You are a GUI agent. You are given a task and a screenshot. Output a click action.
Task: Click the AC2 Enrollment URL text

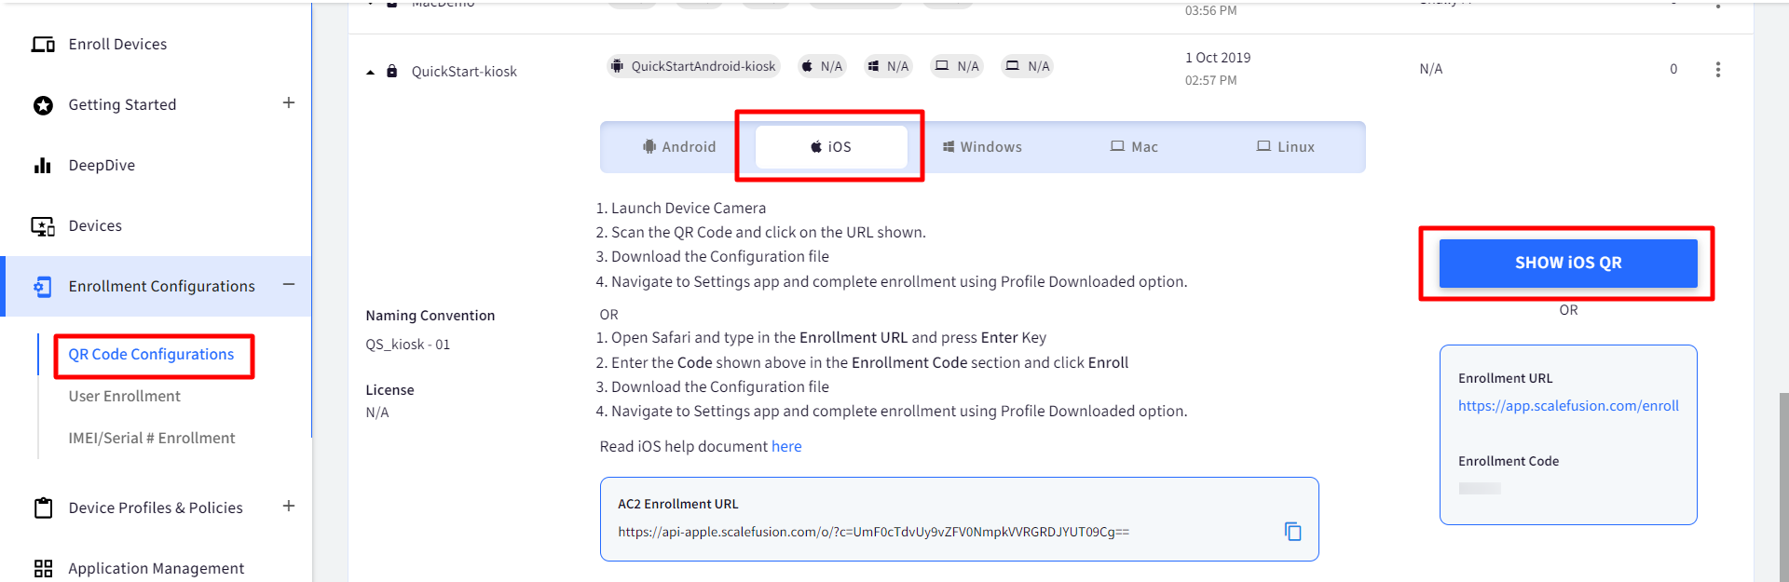pyautogui.click(x=873, y=533)
